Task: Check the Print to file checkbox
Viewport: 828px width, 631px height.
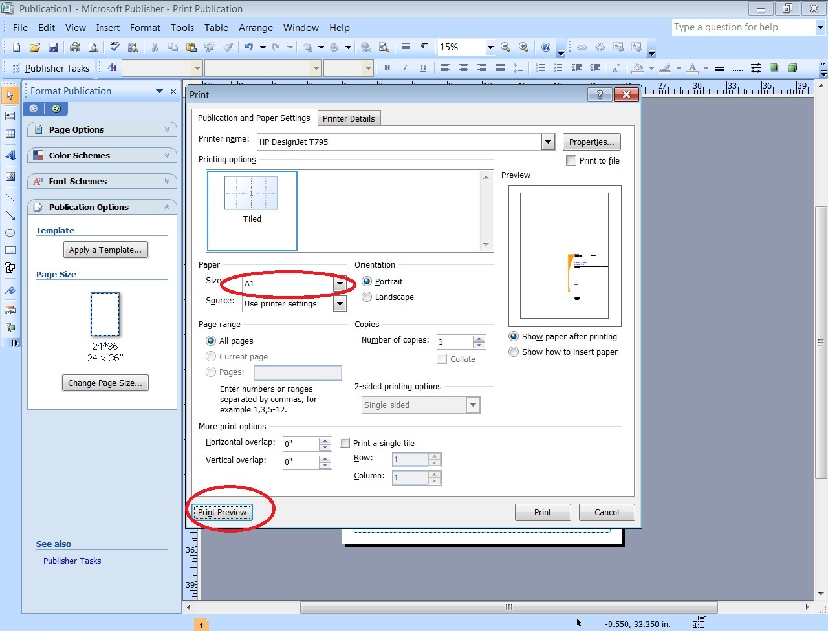Action: [572, 160]
